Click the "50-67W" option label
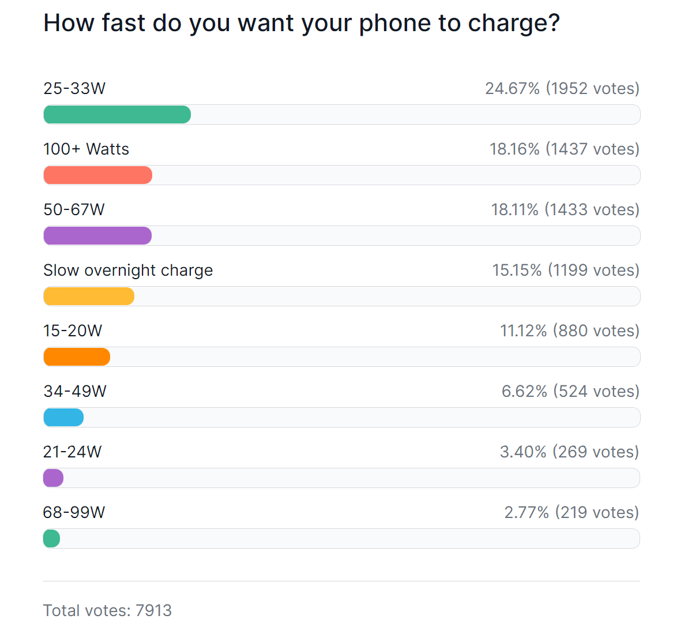The image size is (692, 623). 74,209
